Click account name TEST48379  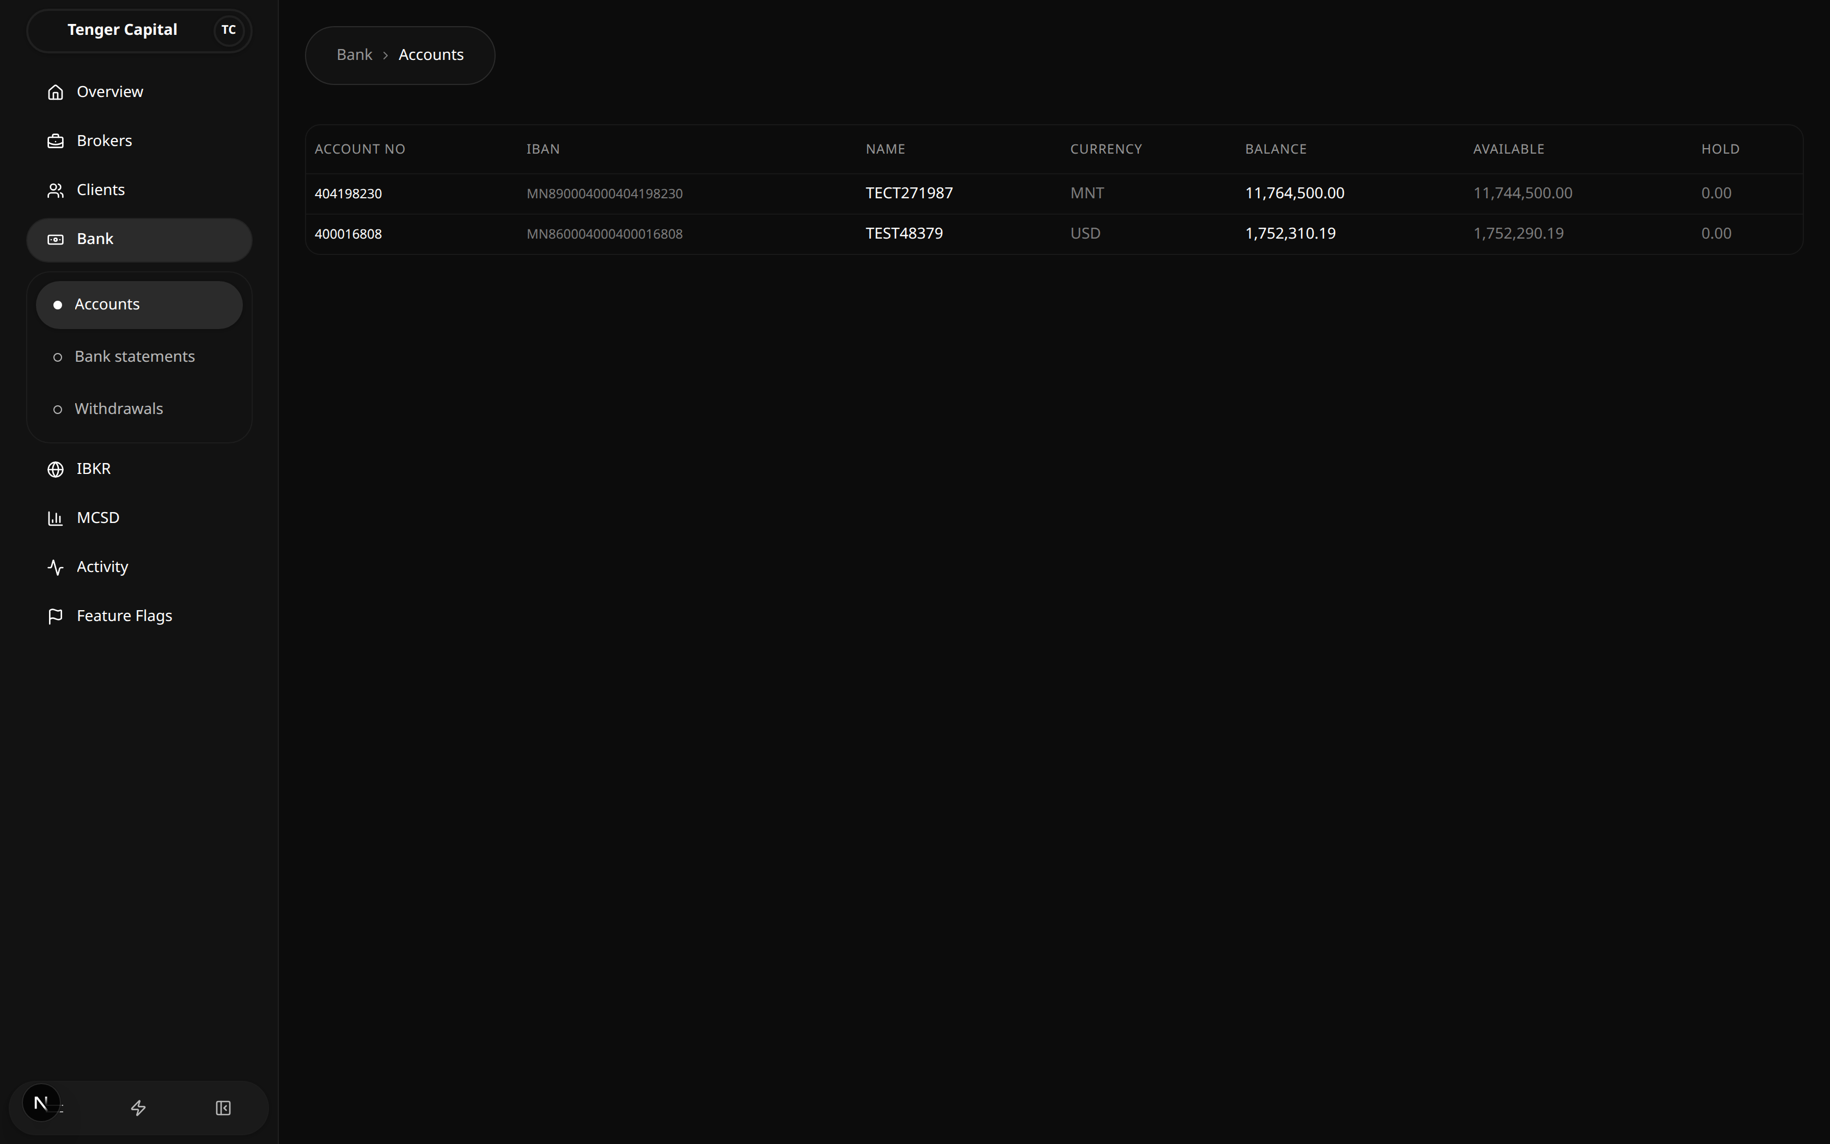(905, 234)
